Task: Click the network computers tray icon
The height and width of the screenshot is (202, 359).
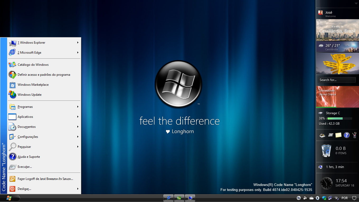Action: coord(330,198)
